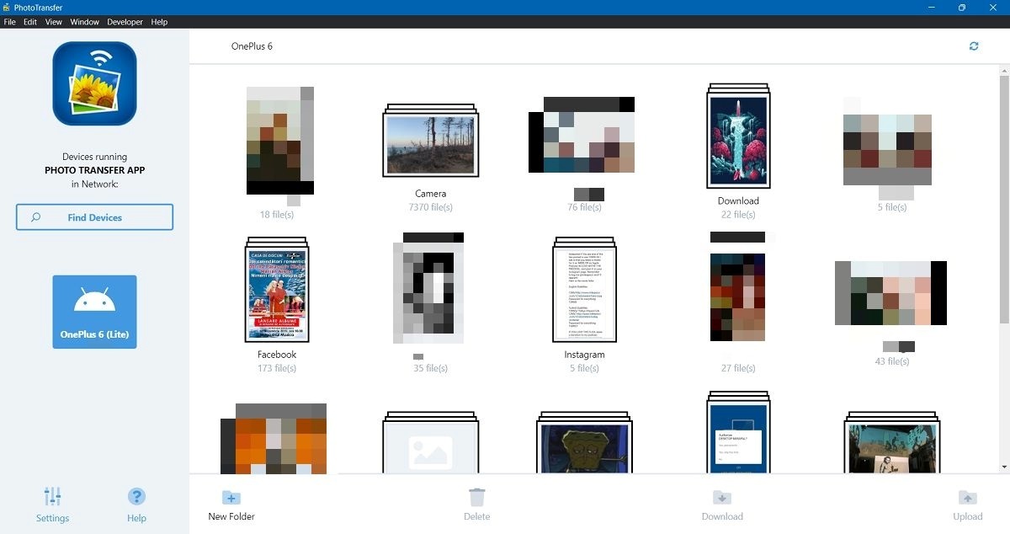Click the Delete trash icon
The height and width of the screenshot is (534, 1010).
[477, 497]
